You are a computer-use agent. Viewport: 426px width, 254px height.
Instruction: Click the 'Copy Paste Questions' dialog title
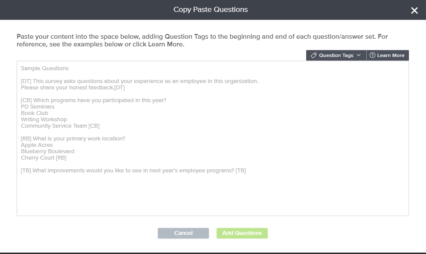[211, 10]
